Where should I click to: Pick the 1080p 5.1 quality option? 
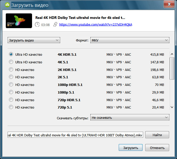(11, 92)
